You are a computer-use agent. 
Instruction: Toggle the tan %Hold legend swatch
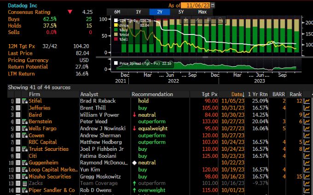(116, 34)
